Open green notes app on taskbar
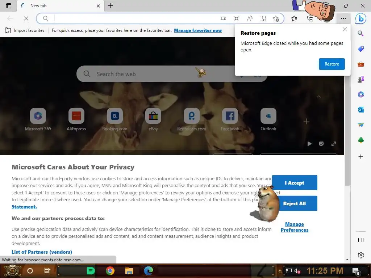This screenshot has width=371, height=278. (x=91, y=271)
